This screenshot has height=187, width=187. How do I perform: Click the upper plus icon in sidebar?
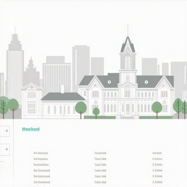7,131
